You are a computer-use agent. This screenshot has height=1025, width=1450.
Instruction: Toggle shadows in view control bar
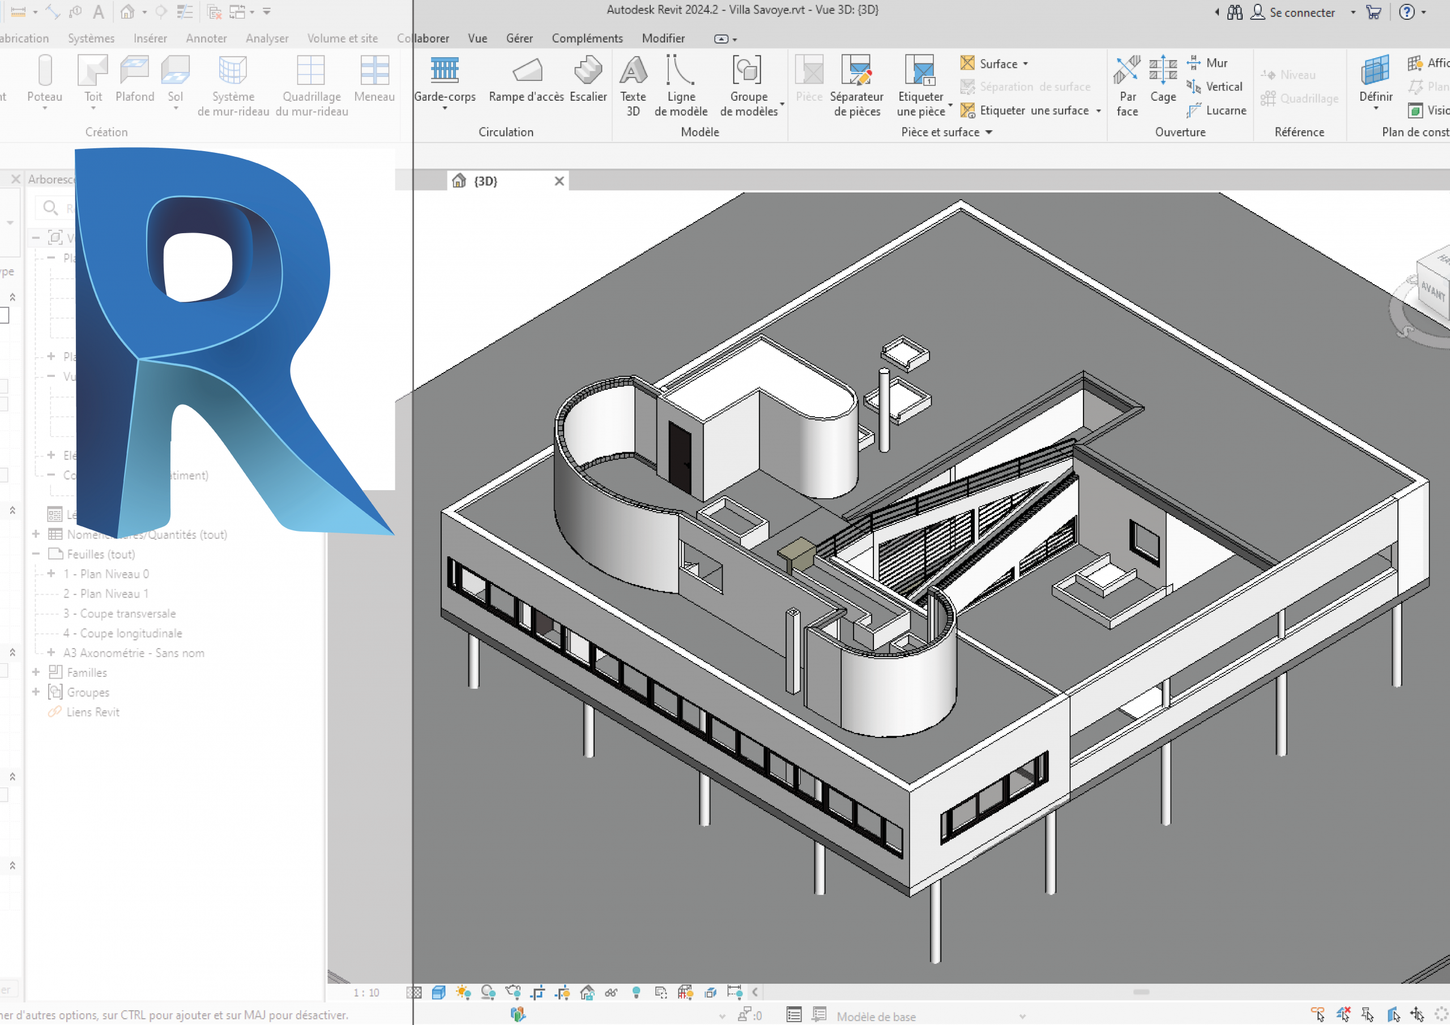[x=488, y=993]
